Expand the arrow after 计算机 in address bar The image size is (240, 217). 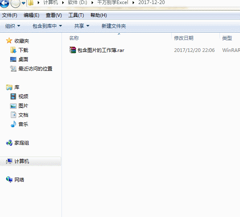pyautogui.click(x=63, y=2)
